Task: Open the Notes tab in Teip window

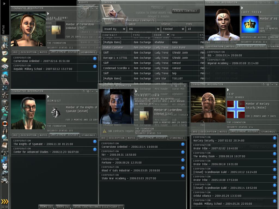Action: point(223,132)
